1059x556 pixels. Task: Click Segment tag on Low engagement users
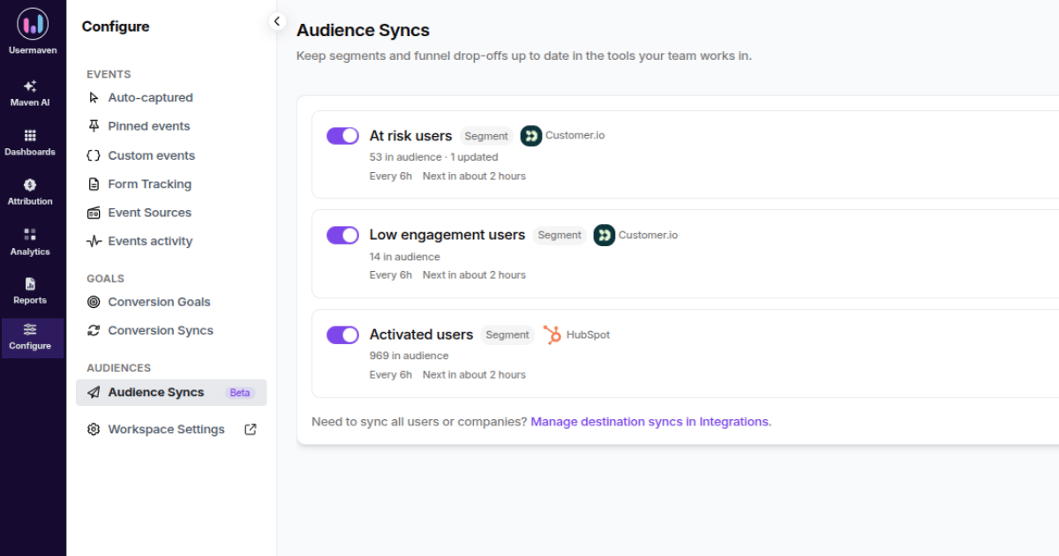pos(560,235)
